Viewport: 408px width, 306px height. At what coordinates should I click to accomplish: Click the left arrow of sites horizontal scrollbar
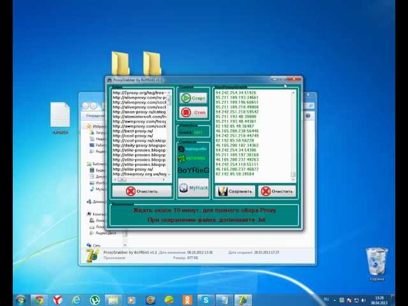point(115,180)
